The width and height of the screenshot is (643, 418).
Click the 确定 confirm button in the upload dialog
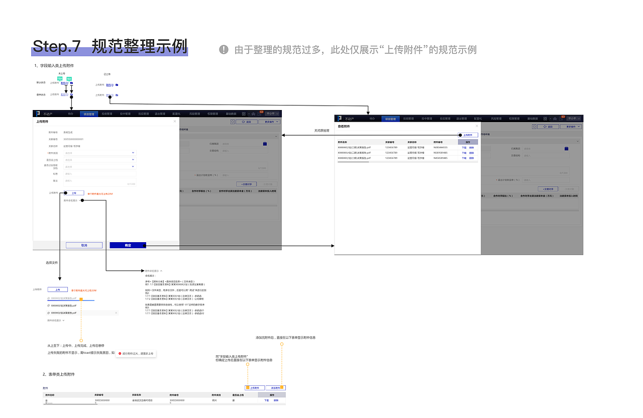click(x=128, y=245)
